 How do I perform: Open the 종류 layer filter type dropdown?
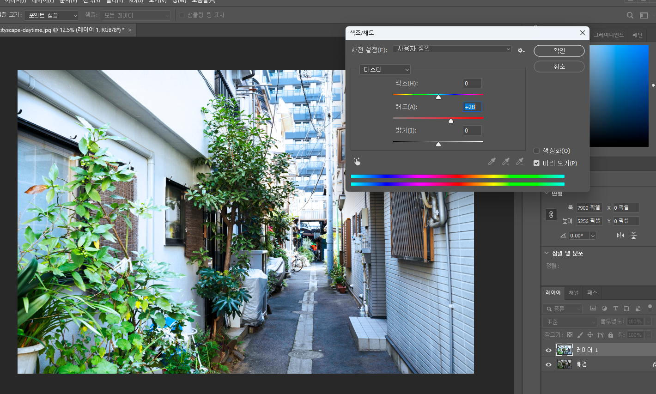click(x=563, y=308)
